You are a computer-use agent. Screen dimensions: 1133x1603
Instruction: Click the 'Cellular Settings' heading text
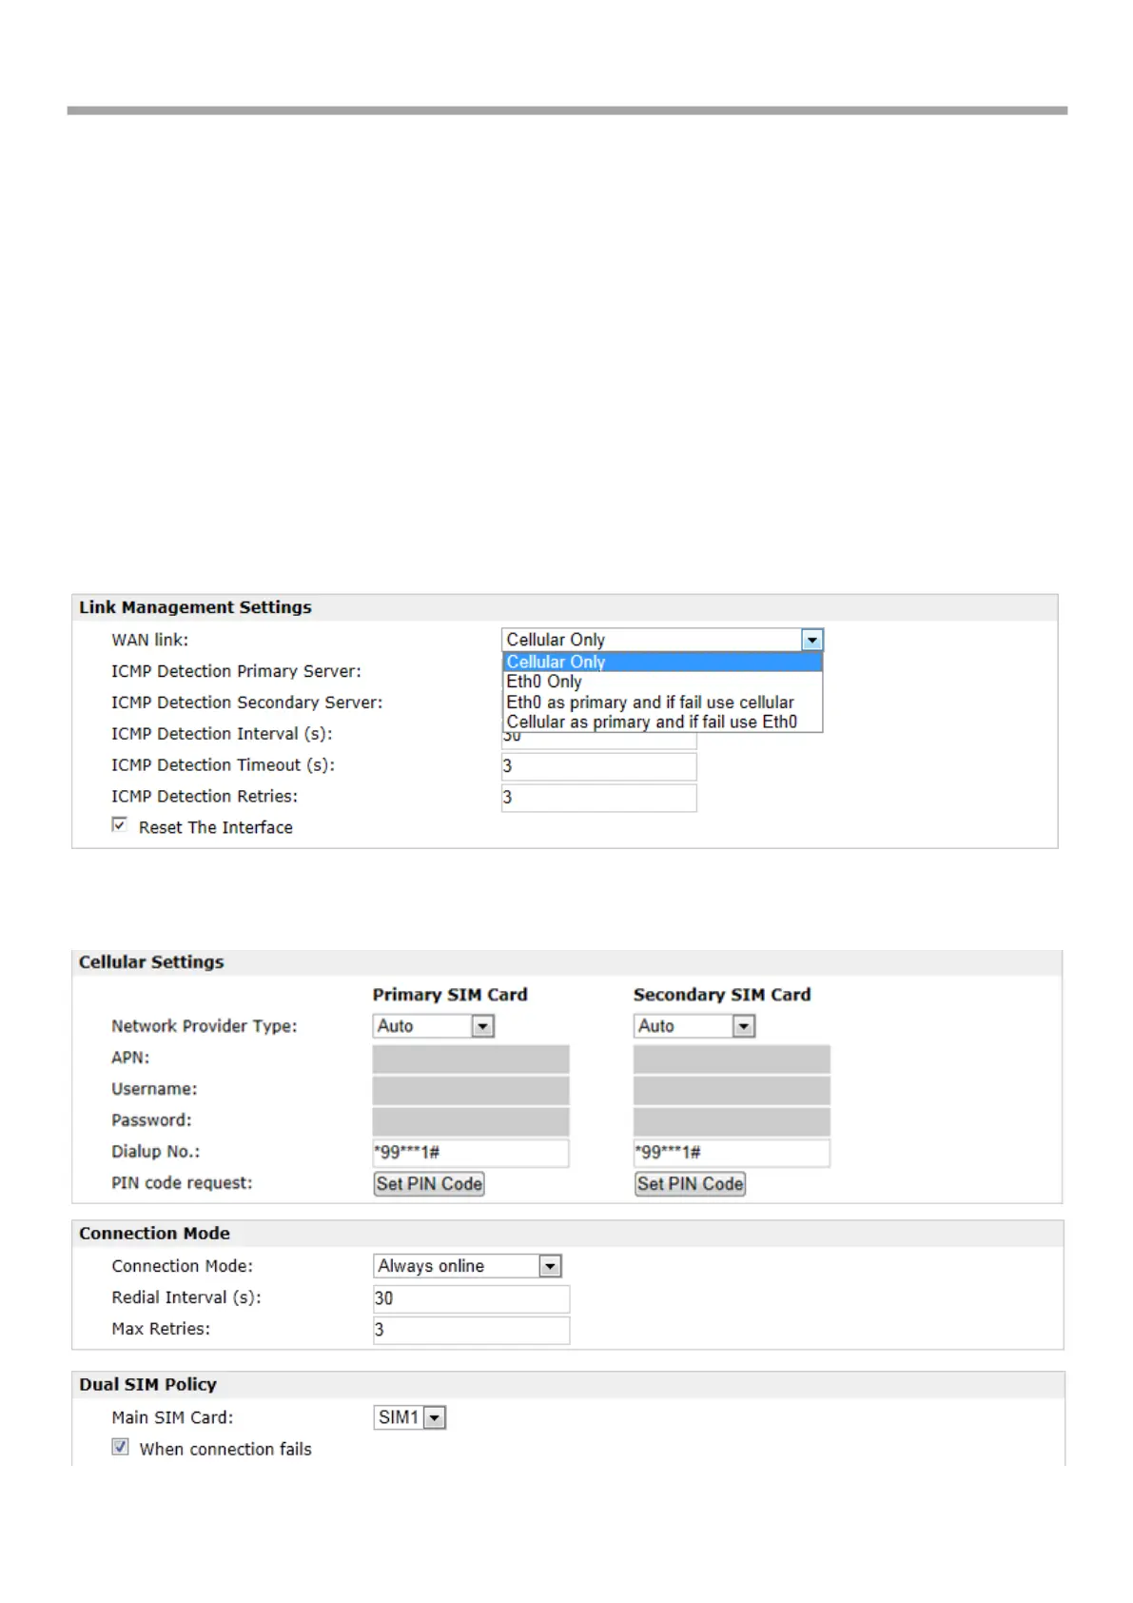click(151, 962)
